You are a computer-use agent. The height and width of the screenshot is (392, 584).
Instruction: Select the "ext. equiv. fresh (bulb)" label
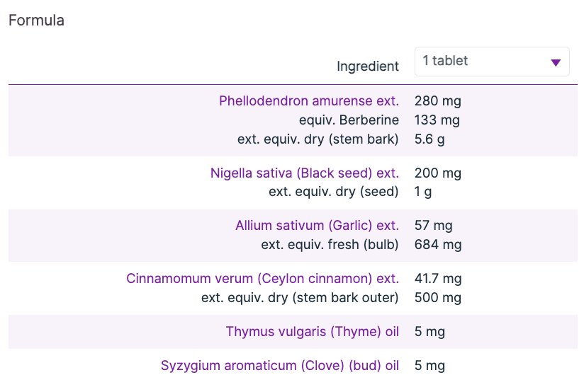point(330,245)
